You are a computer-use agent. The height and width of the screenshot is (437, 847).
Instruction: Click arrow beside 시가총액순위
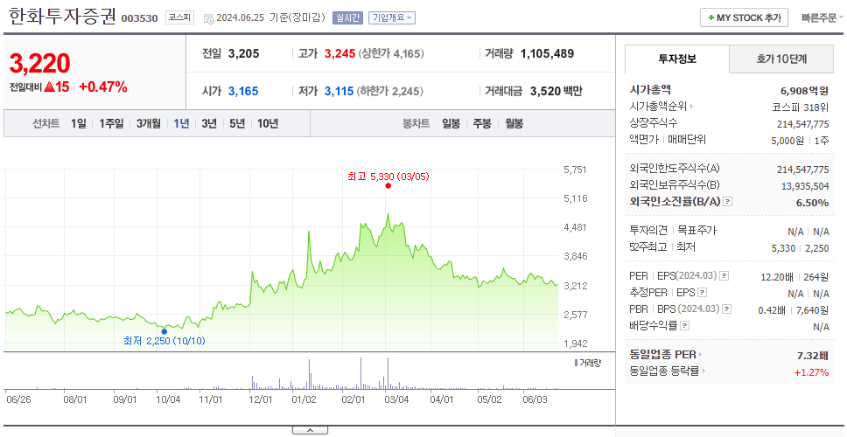pos(691,107)
